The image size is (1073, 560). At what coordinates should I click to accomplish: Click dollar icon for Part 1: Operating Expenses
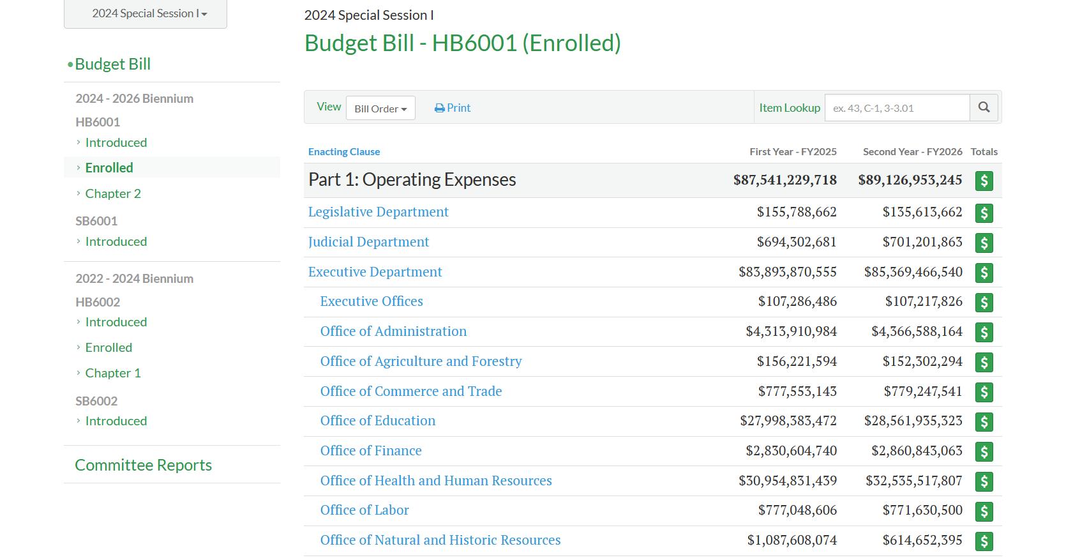pyautogui.click(x=984, y=181)
